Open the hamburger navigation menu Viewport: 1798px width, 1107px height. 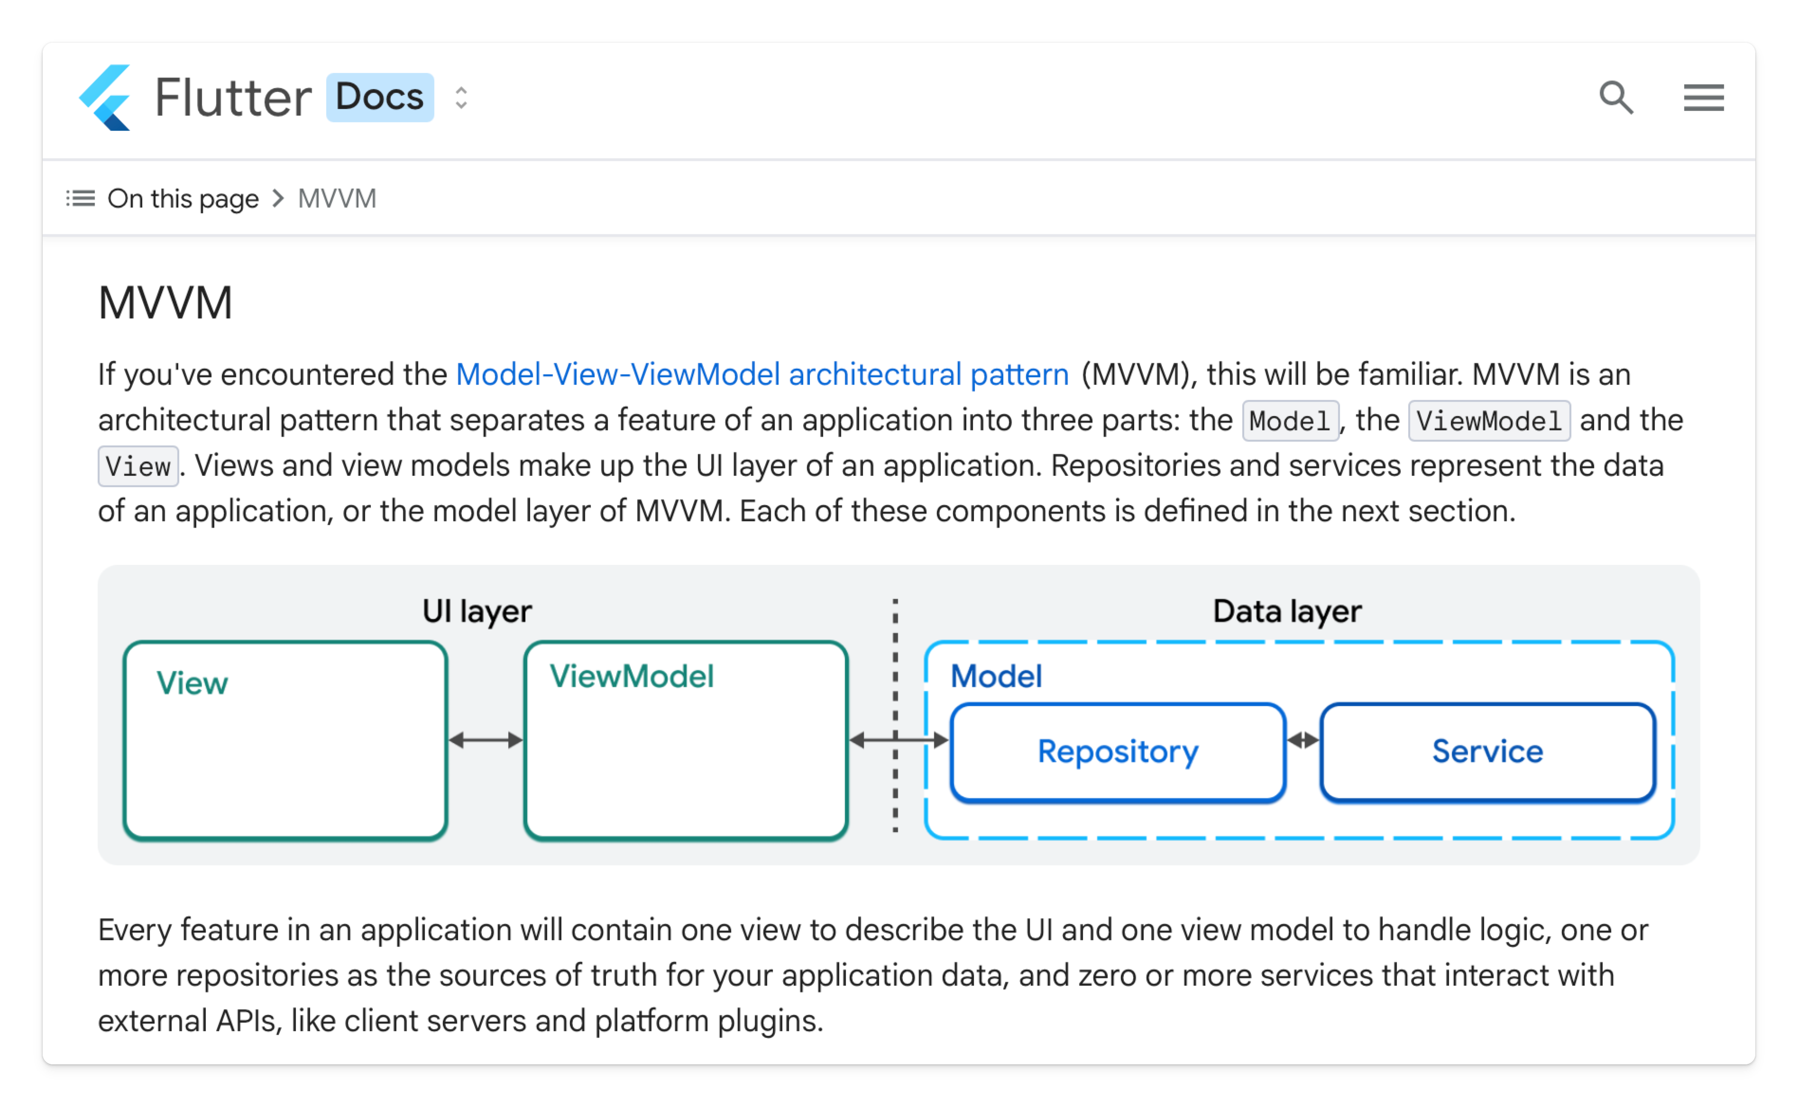click(1704, 97)
